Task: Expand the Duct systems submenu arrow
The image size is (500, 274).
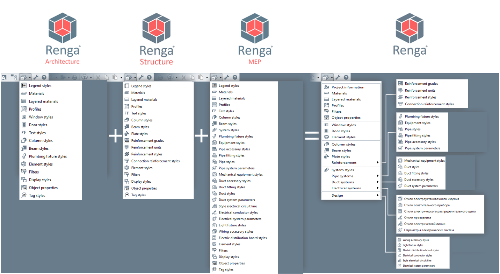Action: click(378, 182)
